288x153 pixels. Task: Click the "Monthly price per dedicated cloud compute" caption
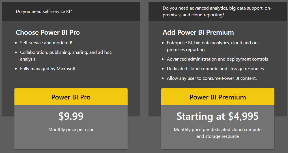click(x=218, y=130)
